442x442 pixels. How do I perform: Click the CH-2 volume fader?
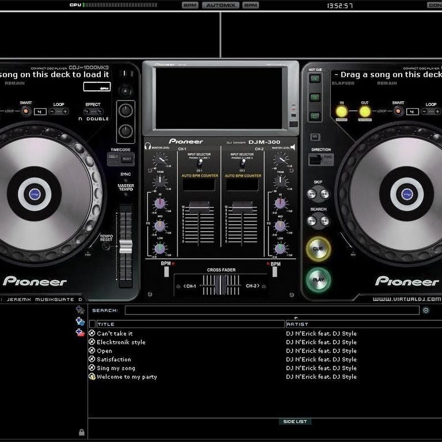coord(243,207)
